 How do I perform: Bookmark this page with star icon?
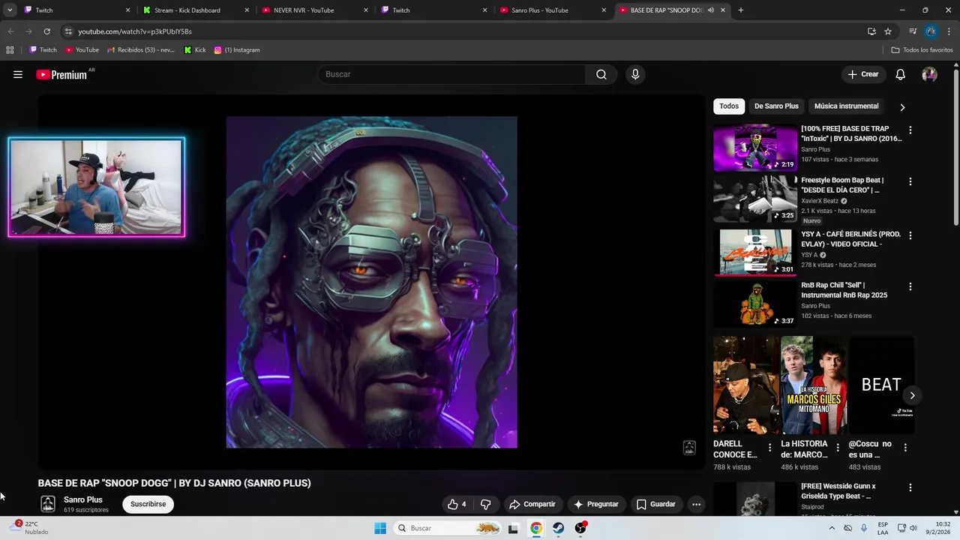(888, 31)
